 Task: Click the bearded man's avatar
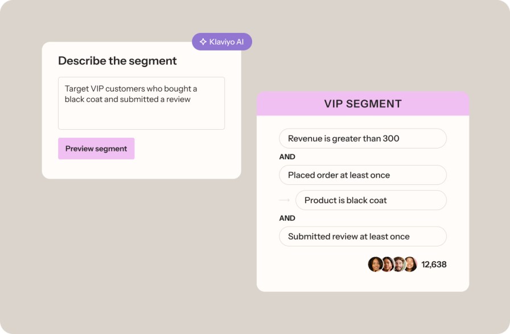coord(398,264)
